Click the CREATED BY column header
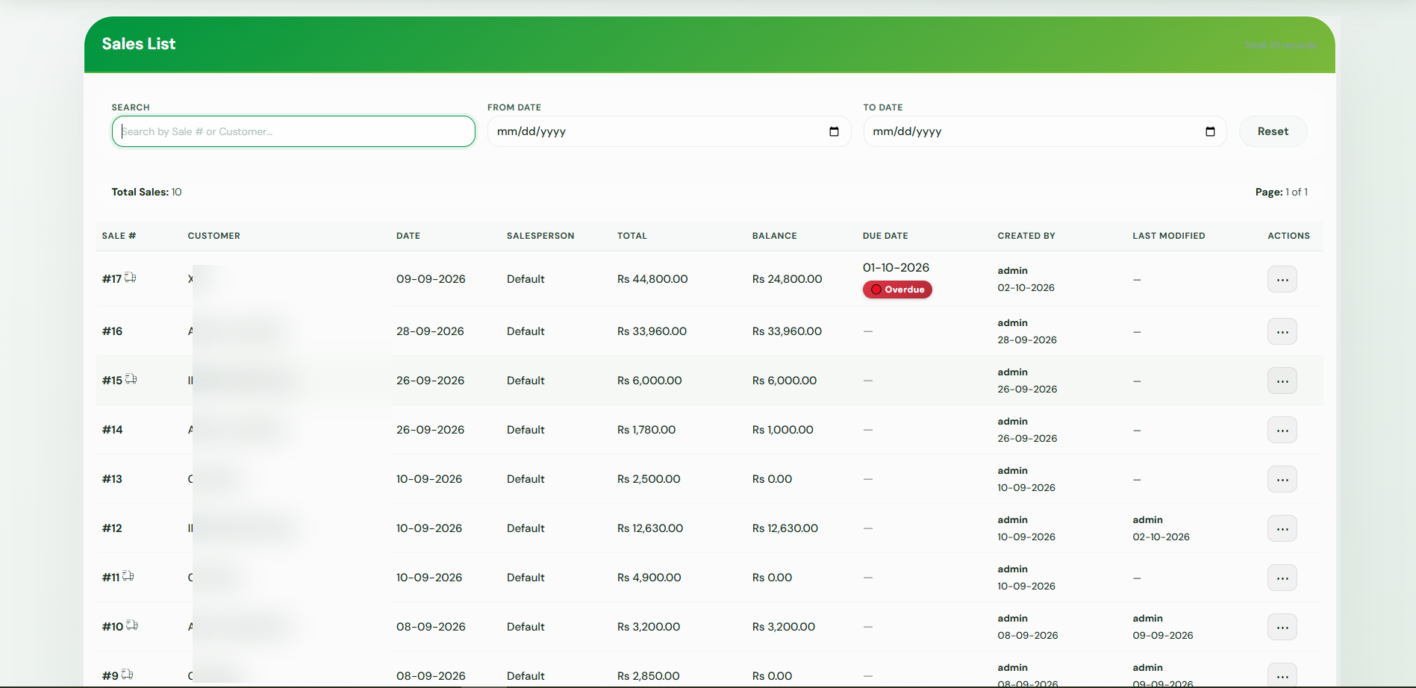Viewport: 1416px width, 688px height. pos(1026,236)
